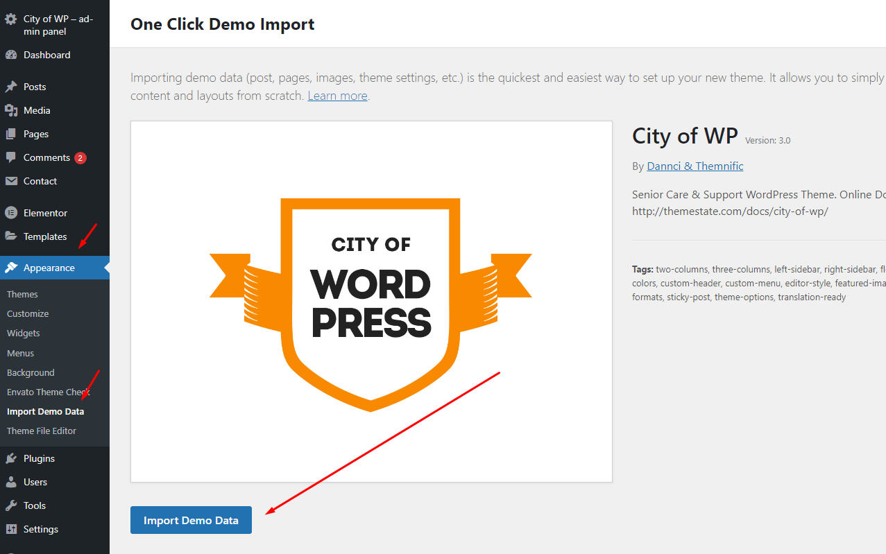Open the Customize submenu item
886x554 pixels.
(x=28, y=313)
